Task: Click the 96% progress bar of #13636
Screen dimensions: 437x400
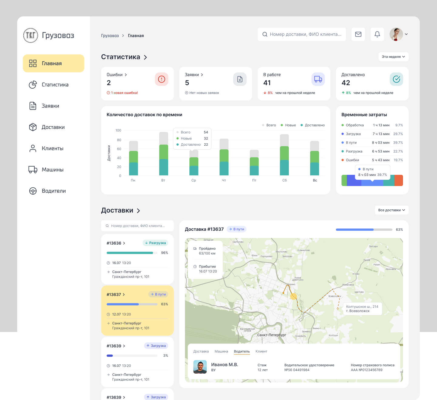Action: pyautogui.click(x=132, y=253)
